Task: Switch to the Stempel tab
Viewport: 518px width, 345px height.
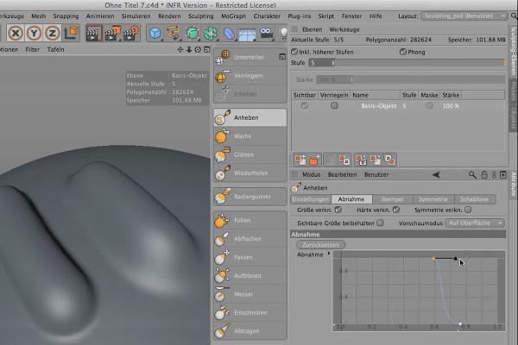Action: pos(392,199)
